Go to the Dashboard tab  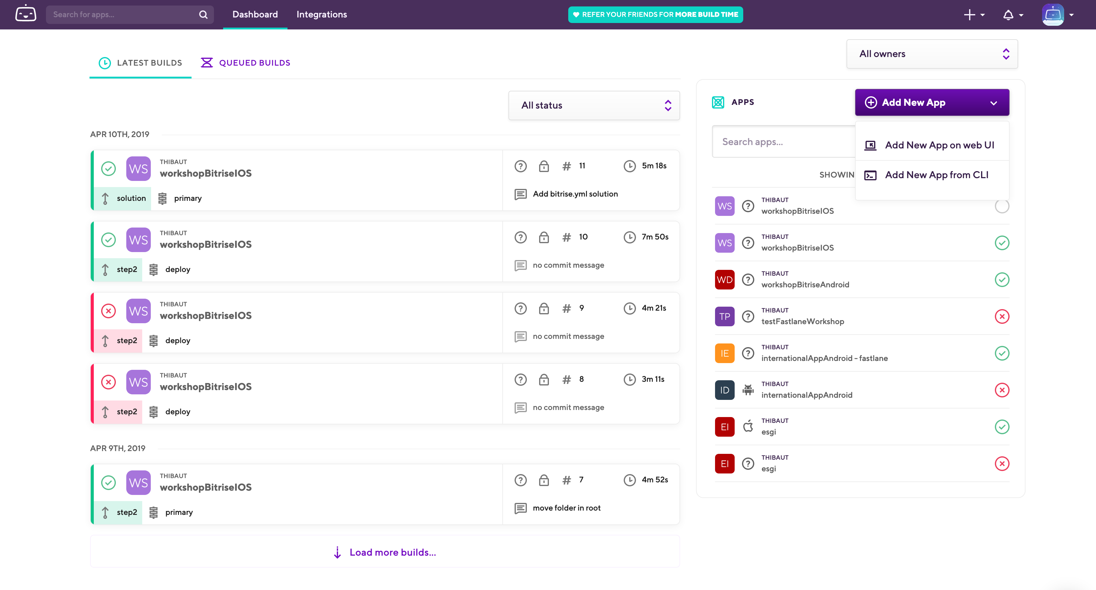[x=255, y=14]
